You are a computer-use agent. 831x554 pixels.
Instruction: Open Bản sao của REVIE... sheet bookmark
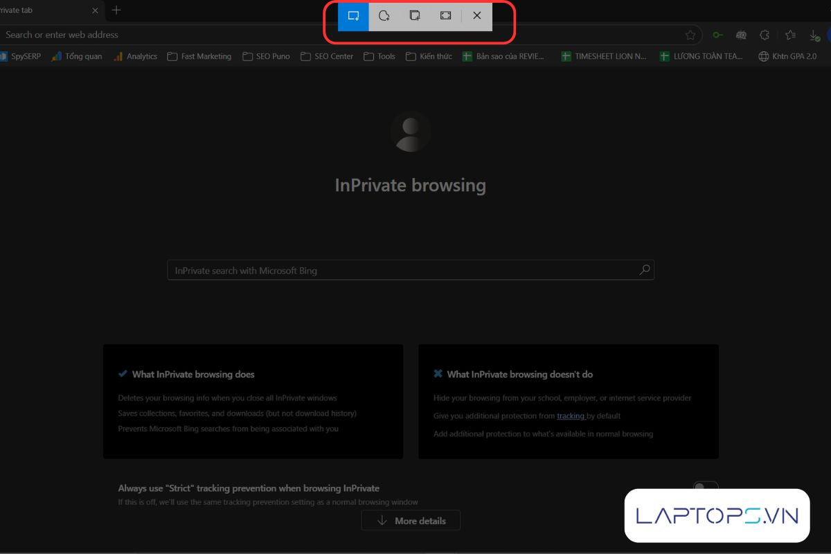tap(504, 56)
